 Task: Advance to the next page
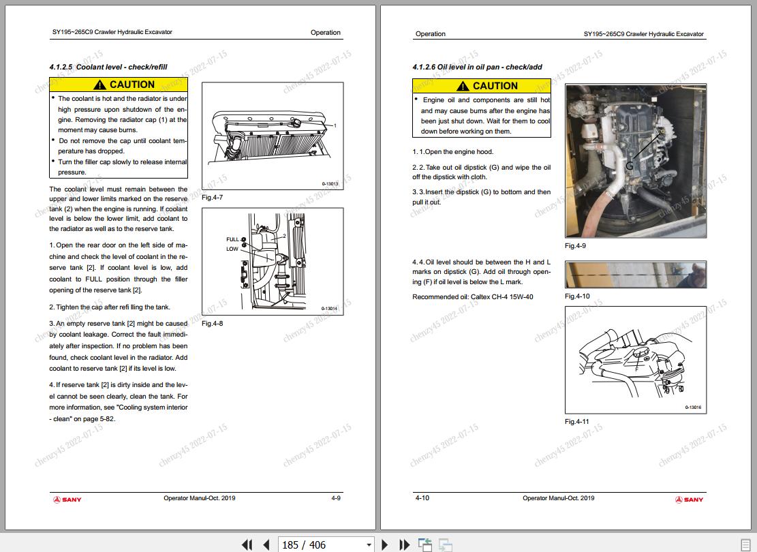click(x=385, y=545)
